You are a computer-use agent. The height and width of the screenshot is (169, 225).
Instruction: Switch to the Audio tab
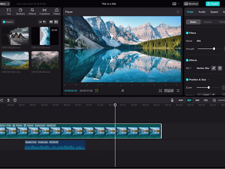click(x=202, y=12)
